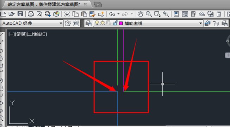
Task: Open the 二维线框 visual style label
Action: (x=37, y=34)
